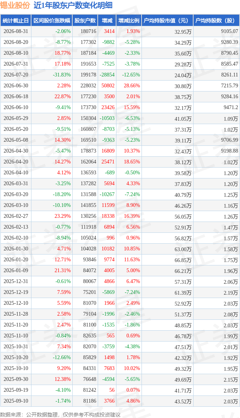Click the 股东户数 column header
Image resolution: width=240 pixels, height=418 pixels.
[85, 21]
